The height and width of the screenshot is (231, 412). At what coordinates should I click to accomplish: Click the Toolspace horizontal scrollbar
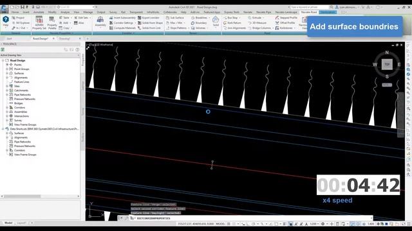pos(40,196)
